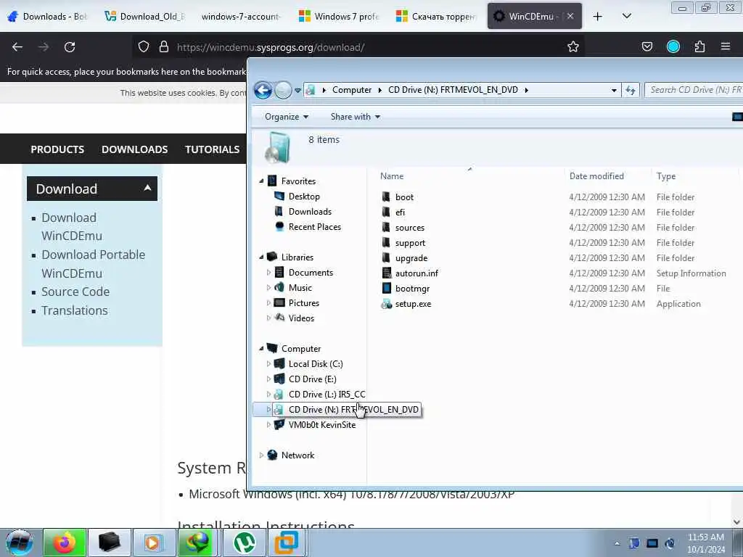Switch to the Download_Old tab
The width and height of the screenshot is (743, 557).
coord(145,17)
